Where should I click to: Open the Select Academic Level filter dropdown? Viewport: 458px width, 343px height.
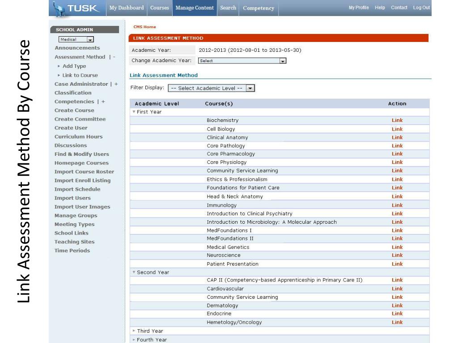(211, 88)
